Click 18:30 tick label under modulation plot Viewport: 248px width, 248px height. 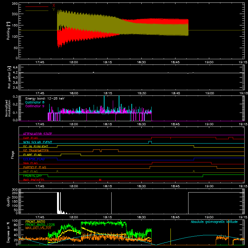(141, 124)
